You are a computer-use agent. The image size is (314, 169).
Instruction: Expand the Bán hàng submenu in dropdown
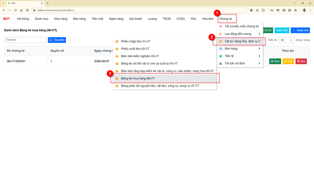point(240,49)
